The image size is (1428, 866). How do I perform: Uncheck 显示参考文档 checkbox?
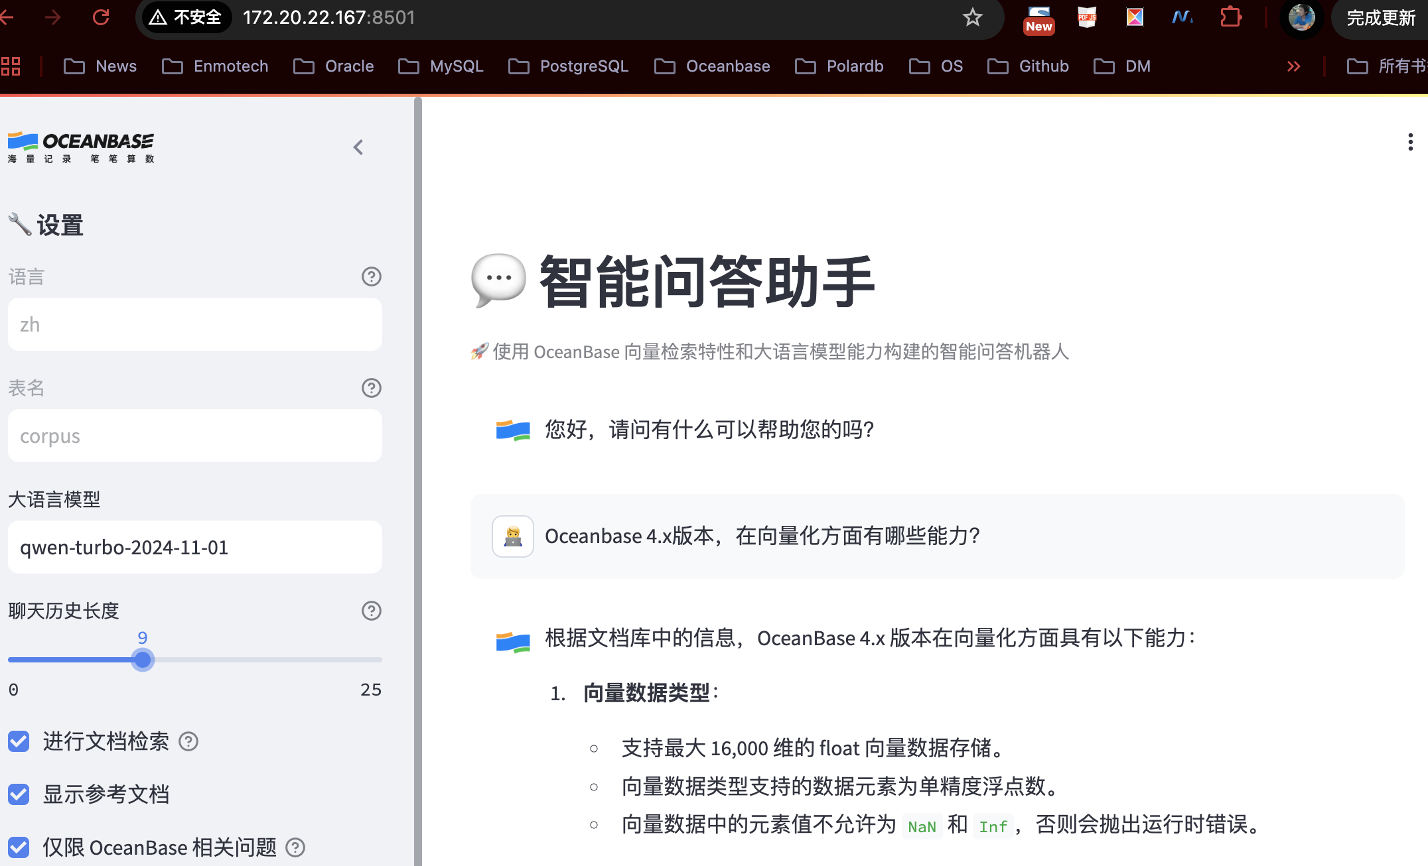(19, 794)
